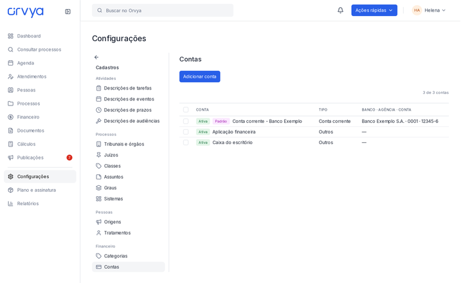Open Classes settings
This screenshot has width=463, height=283.
(x=128, y=166)
